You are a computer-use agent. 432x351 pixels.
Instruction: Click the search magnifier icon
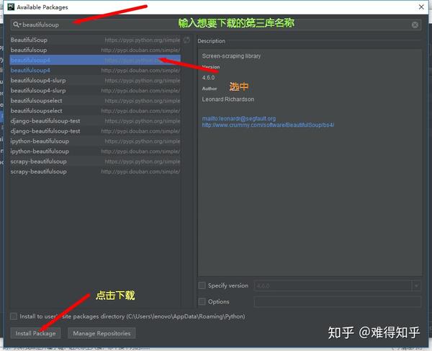[17, 25]
